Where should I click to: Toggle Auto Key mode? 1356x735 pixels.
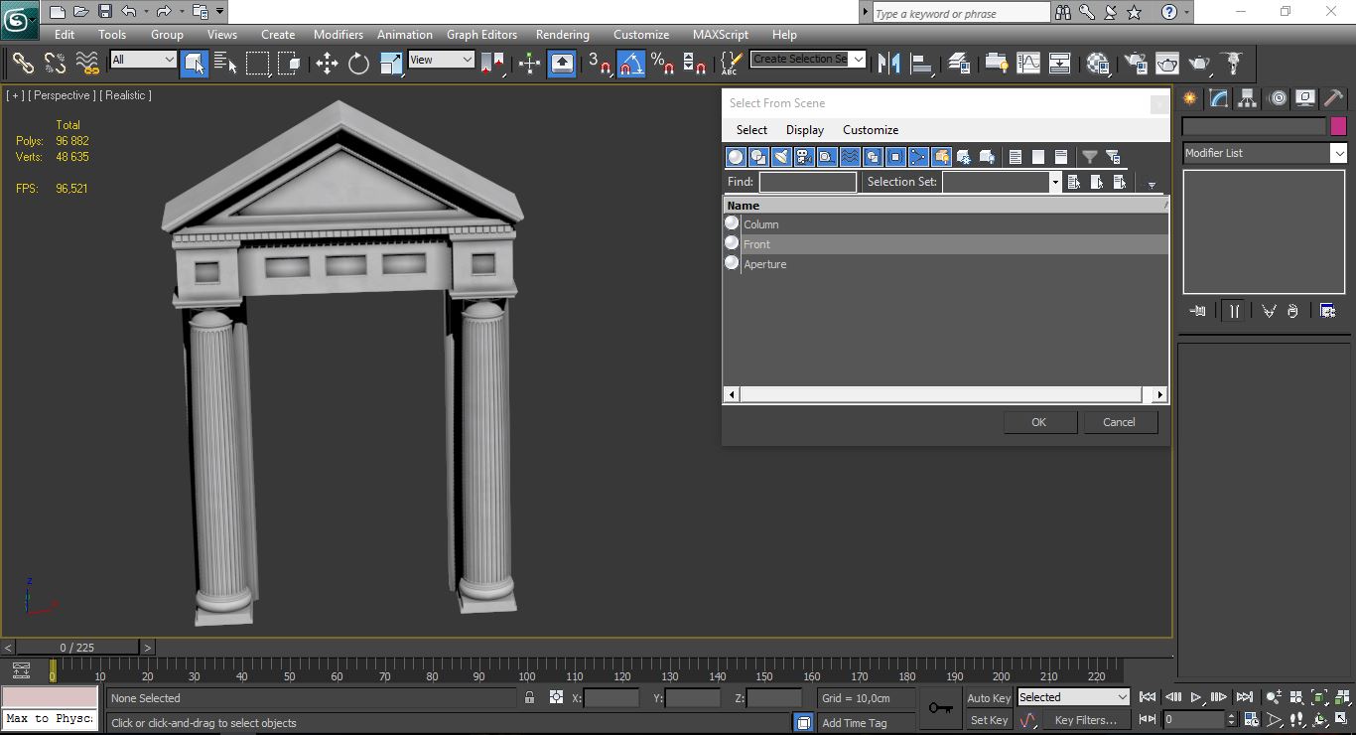pos(989,698)
